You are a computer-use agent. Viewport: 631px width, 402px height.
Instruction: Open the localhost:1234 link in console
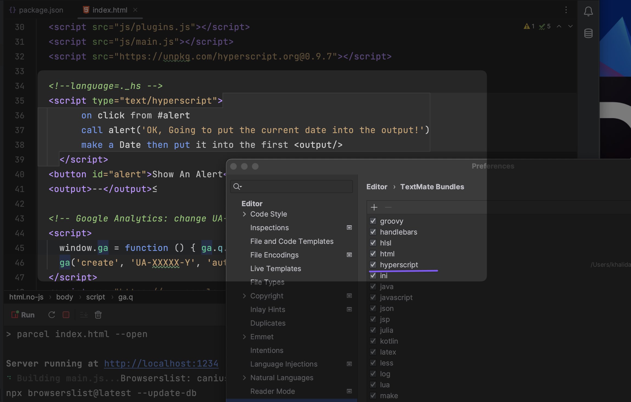(x=161, y=364)
